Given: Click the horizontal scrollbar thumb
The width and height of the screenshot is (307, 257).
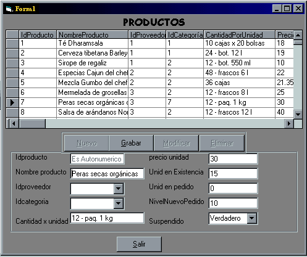Looking at the screenshot, I should click(x=32, y=124).
